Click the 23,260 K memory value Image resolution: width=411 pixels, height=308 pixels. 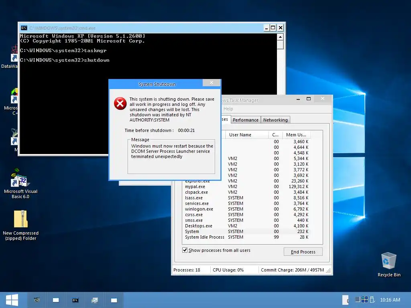(300, 181)
